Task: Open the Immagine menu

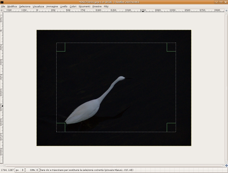Action: [x=52, y=6]
